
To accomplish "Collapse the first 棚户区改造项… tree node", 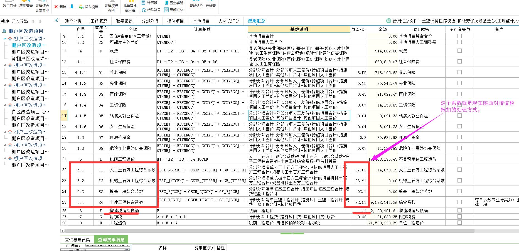I will [x=5, y=39].
